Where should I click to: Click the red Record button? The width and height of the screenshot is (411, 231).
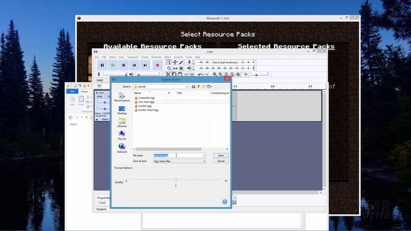pos(157,65)
